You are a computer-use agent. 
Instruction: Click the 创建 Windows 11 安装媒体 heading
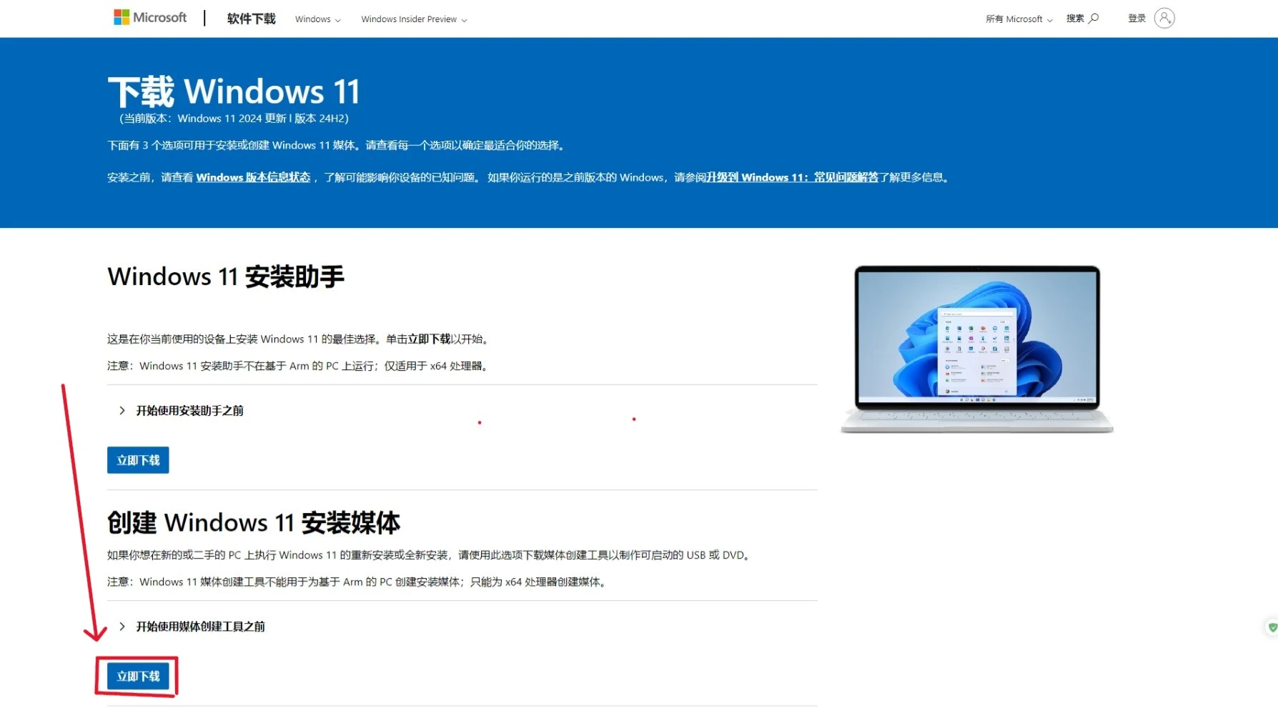click(253, 523)
